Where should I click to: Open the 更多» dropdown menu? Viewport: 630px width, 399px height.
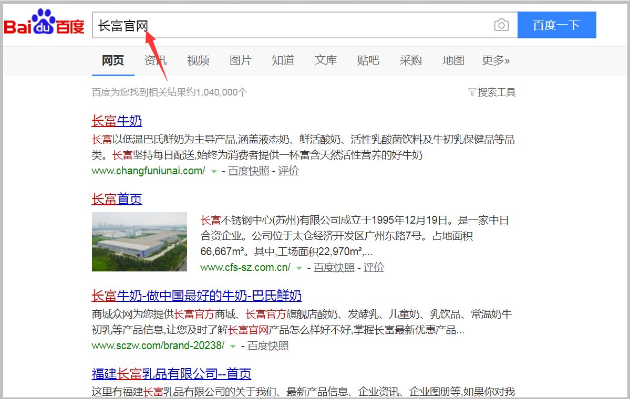point(494,60)
